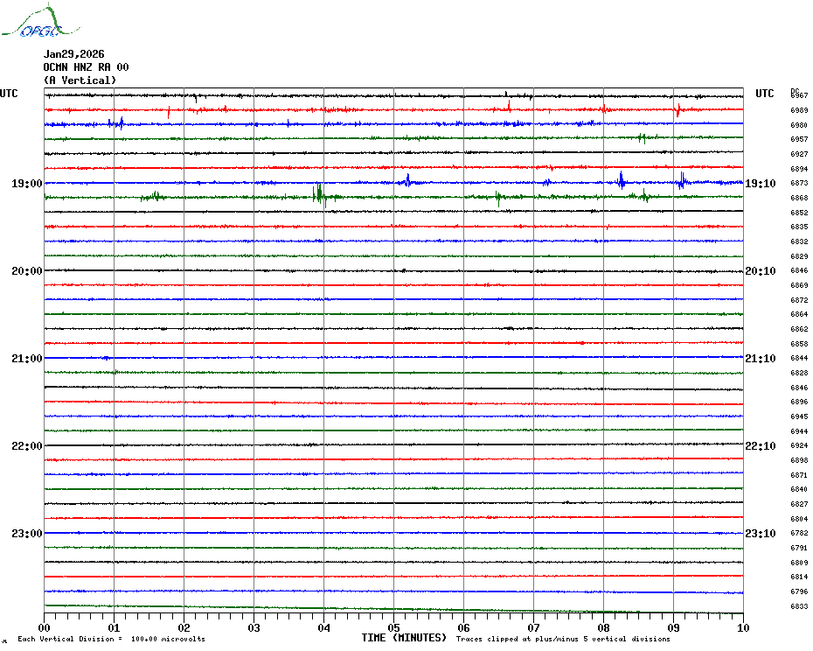Click the 21:00 hour marker
This screenshot has width=813, height=651.
26,359
